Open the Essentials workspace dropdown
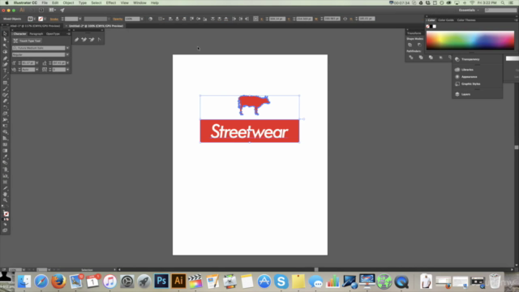This screenshot has height=292, width=519. click(469, 11)
